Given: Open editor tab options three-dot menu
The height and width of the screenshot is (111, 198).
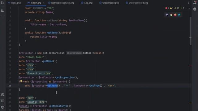Looking at the screenshot, I should coord(188,3).
